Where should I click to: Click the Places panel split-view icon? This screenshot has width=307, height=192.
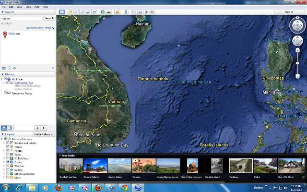(x=11, y=128)
